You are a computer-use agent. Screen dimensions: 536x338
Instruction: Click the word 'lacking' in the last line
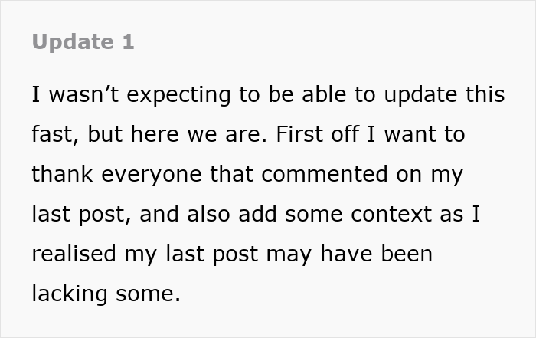(x=70, y=294)
